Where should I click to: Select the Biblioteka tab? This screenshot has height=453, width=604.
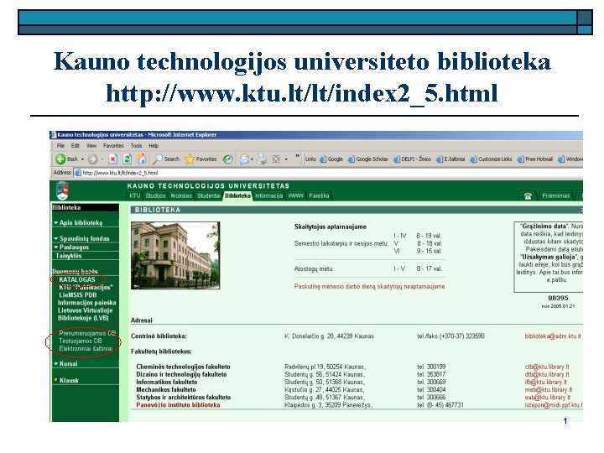pyautogui.click(x=237, y=195)
